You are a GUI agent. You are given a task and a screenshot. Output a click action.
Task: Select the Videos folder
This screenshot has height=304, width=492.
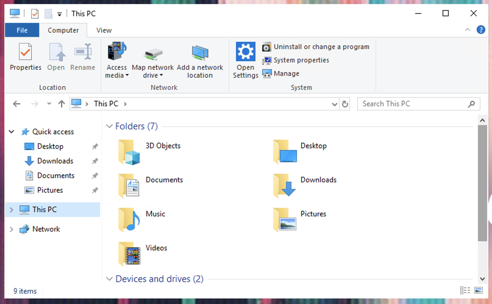(x=143, y=254)
